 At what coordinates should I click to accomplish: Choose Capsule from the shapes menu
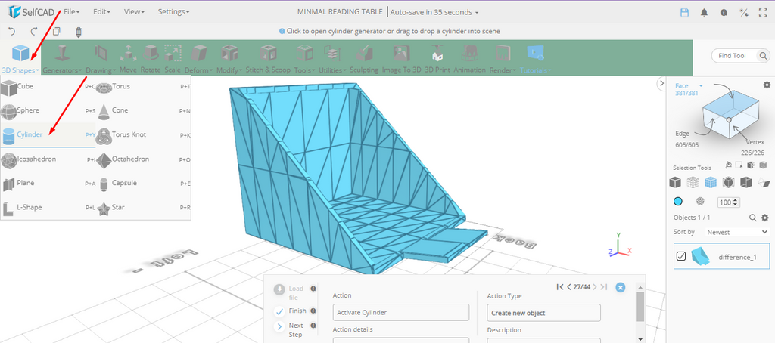tap(143, 183)
